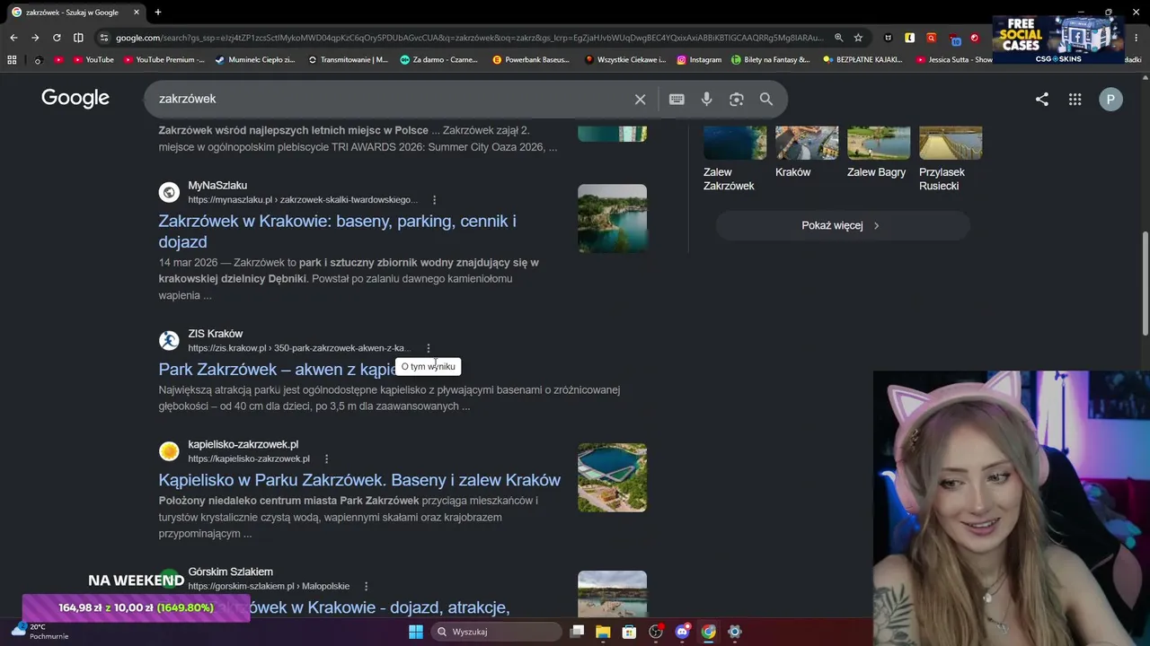The height and width of the screenshot is (646, 1150).
Task: Go back to the previous page
Action: (13, 38)
